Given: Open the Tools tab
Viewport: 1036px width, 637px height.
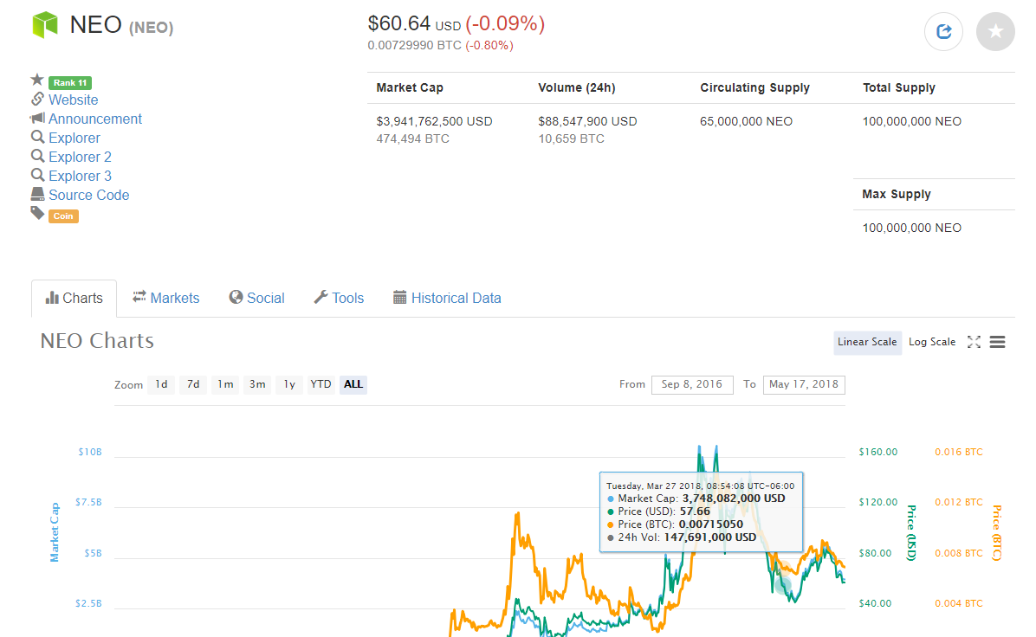Looking at the screenshot, I should pyautogui.click(x=339, y=299).
